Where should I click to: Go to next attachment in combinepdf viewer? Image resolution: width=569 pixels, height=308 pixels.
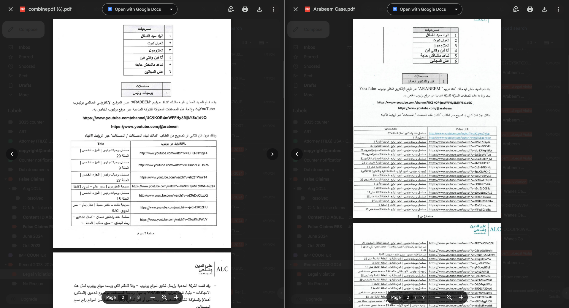(272, 154)
